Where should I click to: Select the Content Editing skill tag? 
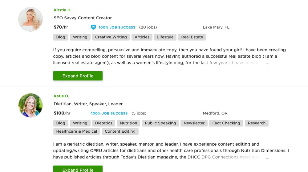(120, 131)
